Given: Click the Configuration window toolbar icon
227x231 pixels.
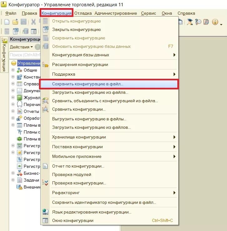Looking at the screenshot, I should (x=34, y=31).
